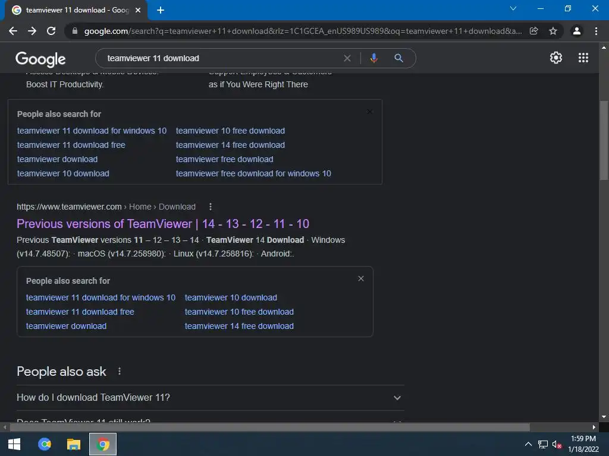Open 'teamviewer 10 free download' in upper box
Viewport: 609px width, 456px height.
click(x=230, y=131)
